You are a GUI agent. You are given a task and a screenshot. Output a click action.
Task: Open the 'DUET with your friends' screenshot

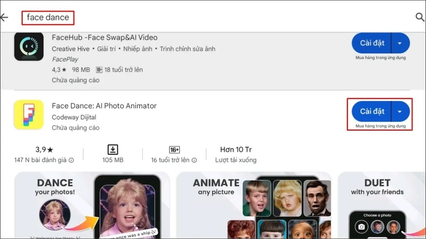382,205
